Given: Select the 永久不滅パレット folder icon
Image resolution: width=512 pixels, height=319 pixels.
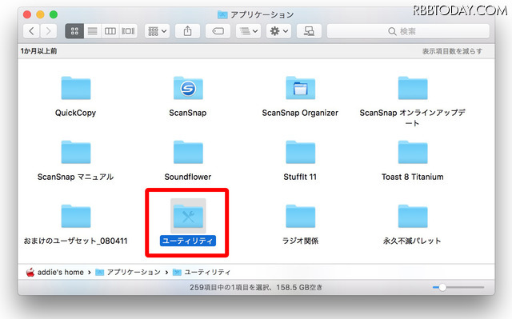Looking at the screenshot, I should tap(413, 216).
